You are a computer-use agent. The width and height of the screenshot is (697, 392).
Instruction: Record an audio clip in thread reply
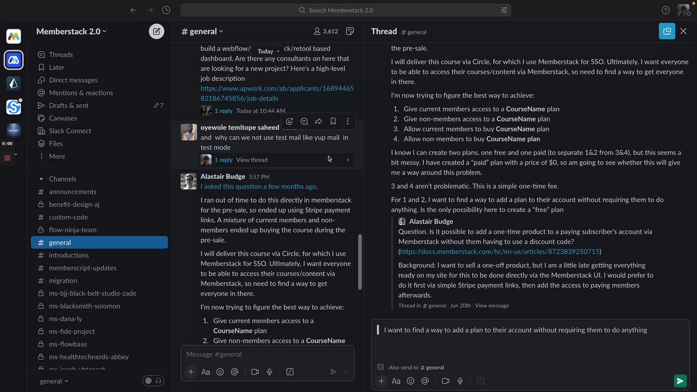click(x=460, y=381)
